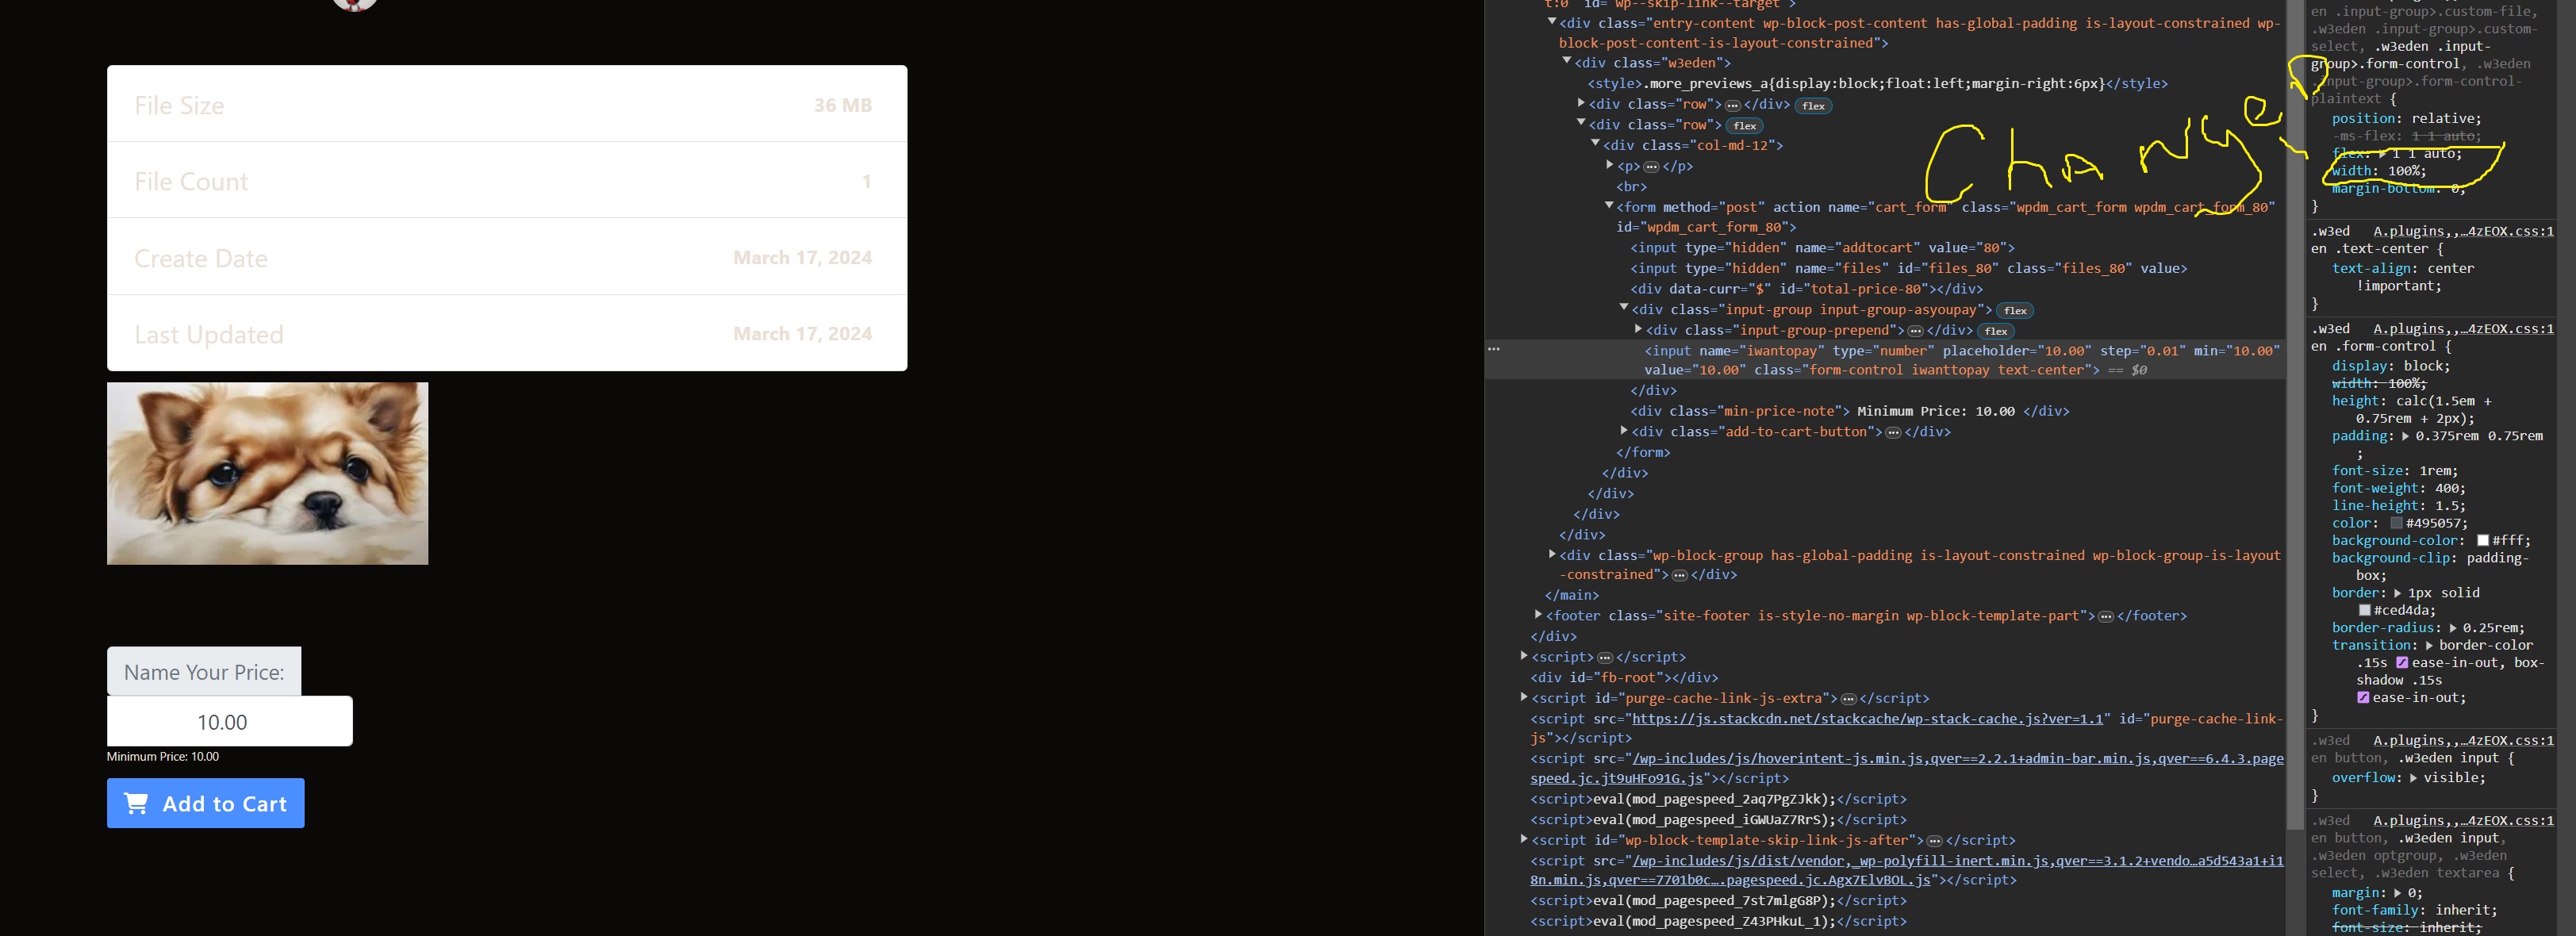Open stylesheet link above .text-center rule

pyautogui.click(x=2464, y=231)
